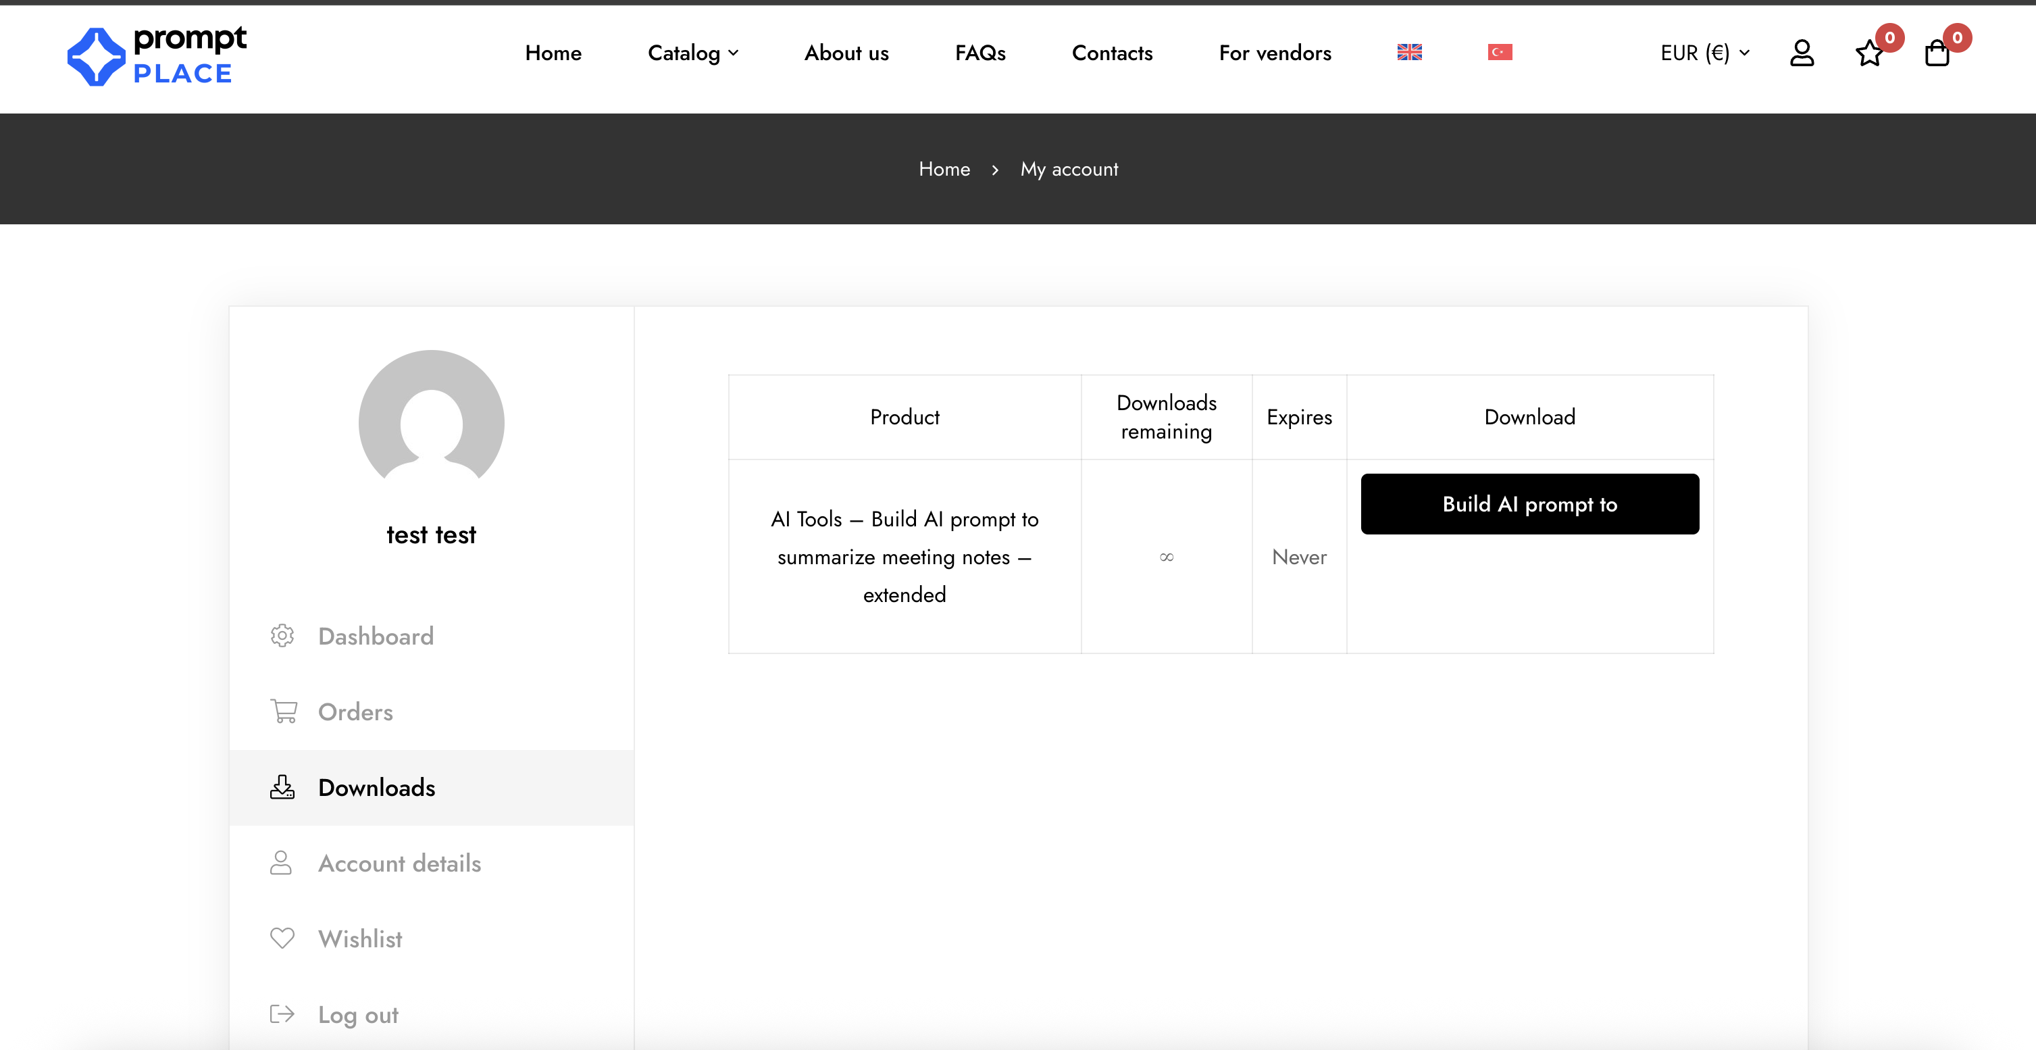The height and width of the screenshot is (1050, 2036).
Task: Select Account details in the sidebar
Action: (432, 864)
